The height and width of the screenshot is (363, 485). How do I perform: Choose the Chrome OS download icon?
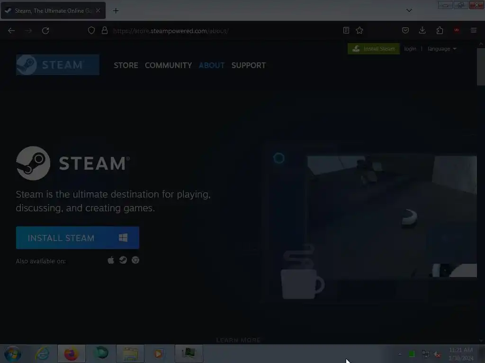tap(135, 260)
